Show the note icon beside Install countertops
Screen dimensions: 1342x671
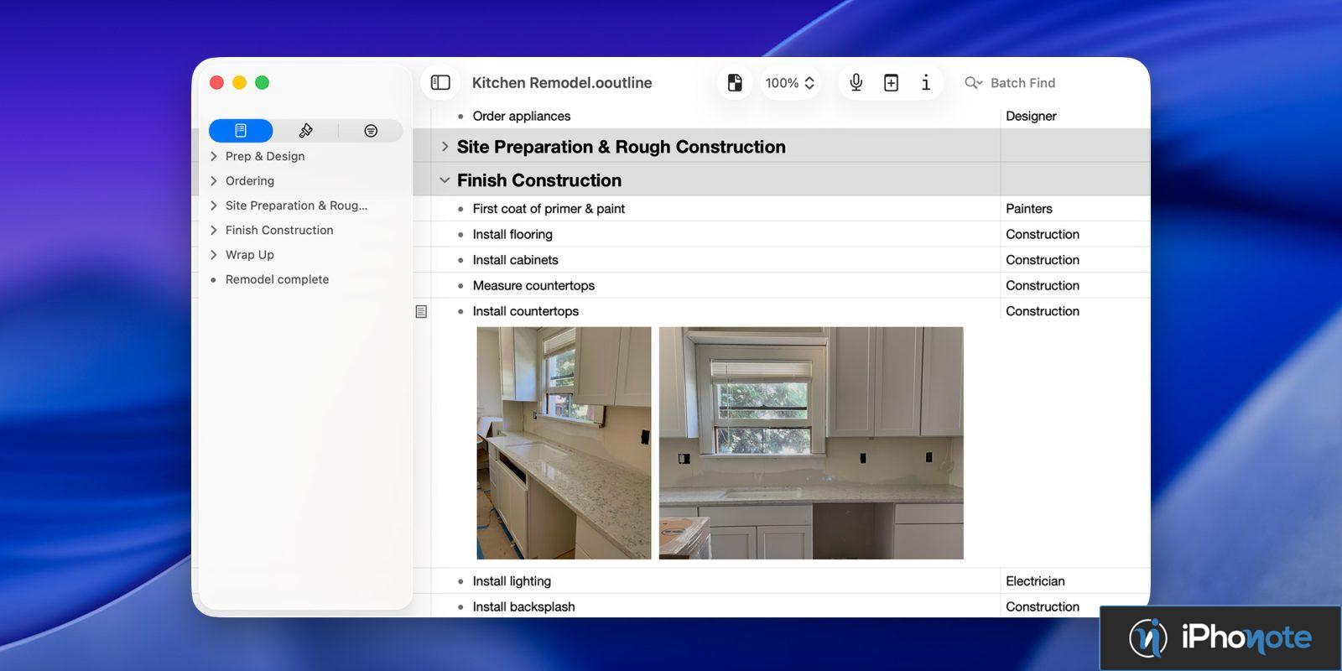[x=421, y=311]
